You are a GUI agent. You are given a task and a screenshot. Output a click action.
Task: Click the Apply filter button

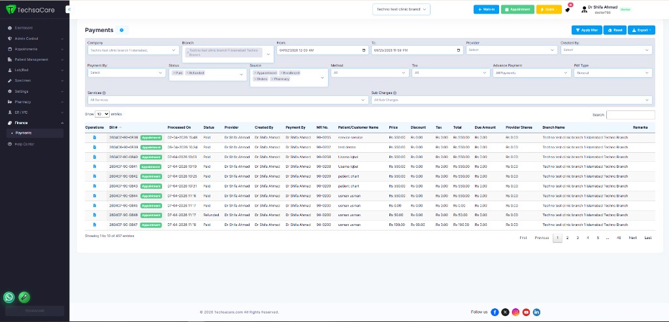tap(587, 30)
